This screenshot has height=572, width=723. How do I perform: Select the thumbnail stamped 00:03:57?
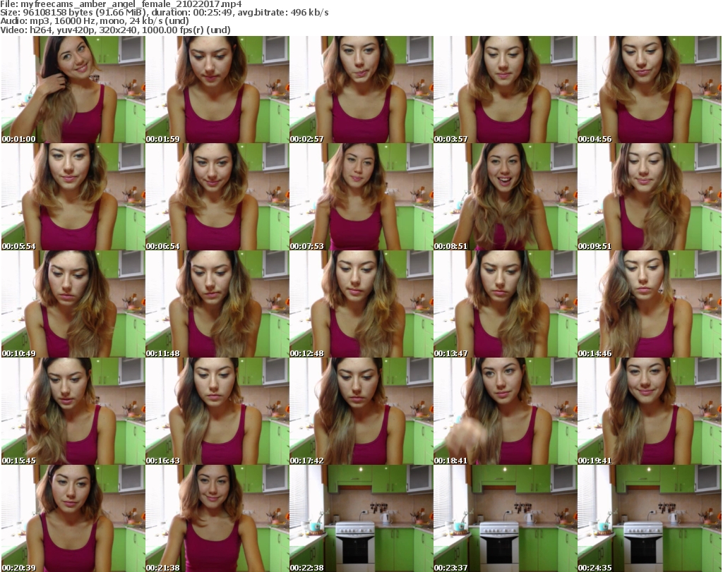(x=506, y=90)
